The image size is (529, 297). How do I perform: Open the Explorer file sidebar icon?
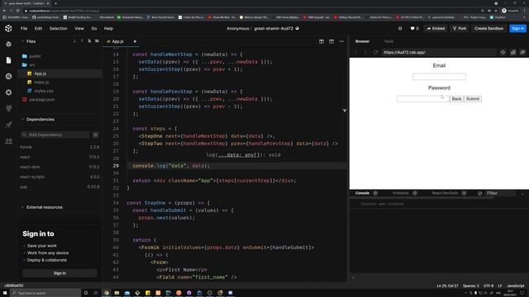pos(8,60)
